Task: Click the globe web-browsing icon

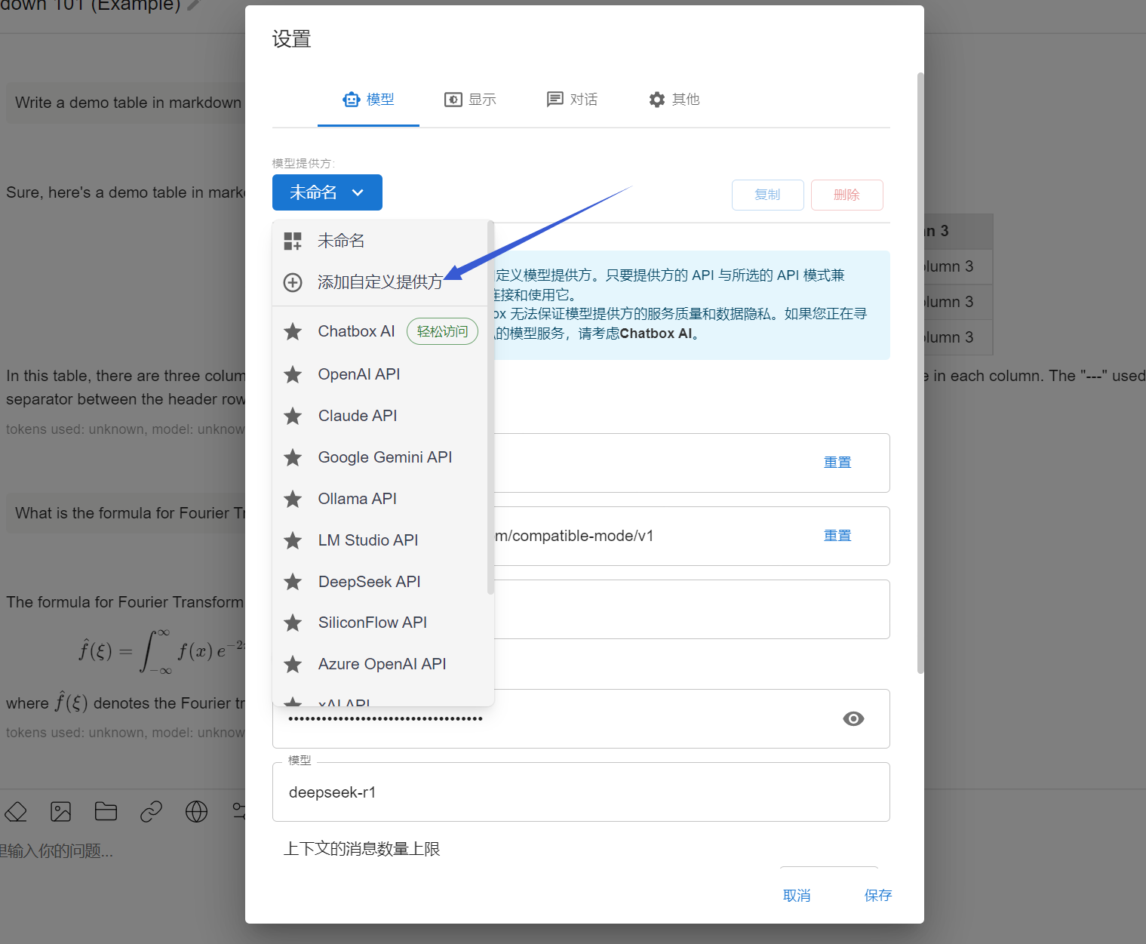Action: pyautogui.click(x=196, y=812)
